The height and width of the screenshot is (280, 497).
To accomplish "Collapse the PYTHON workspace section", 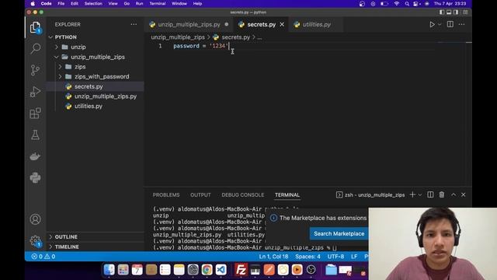I will coord(50,37).
